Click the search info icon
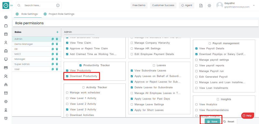 58,5
